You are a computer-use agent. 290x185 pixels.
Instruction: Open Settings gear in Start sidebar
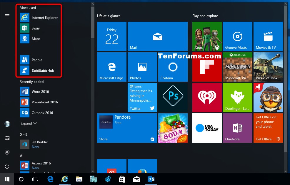[x=7, y=152]
